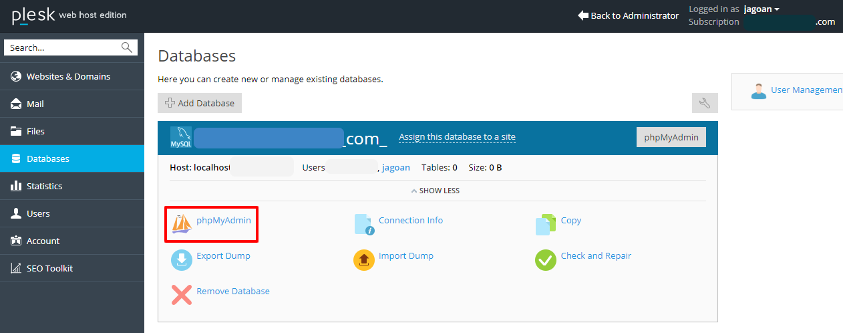The image size is (843, 333).
Task: Open the jagoan user link
Action: (396, 167)
